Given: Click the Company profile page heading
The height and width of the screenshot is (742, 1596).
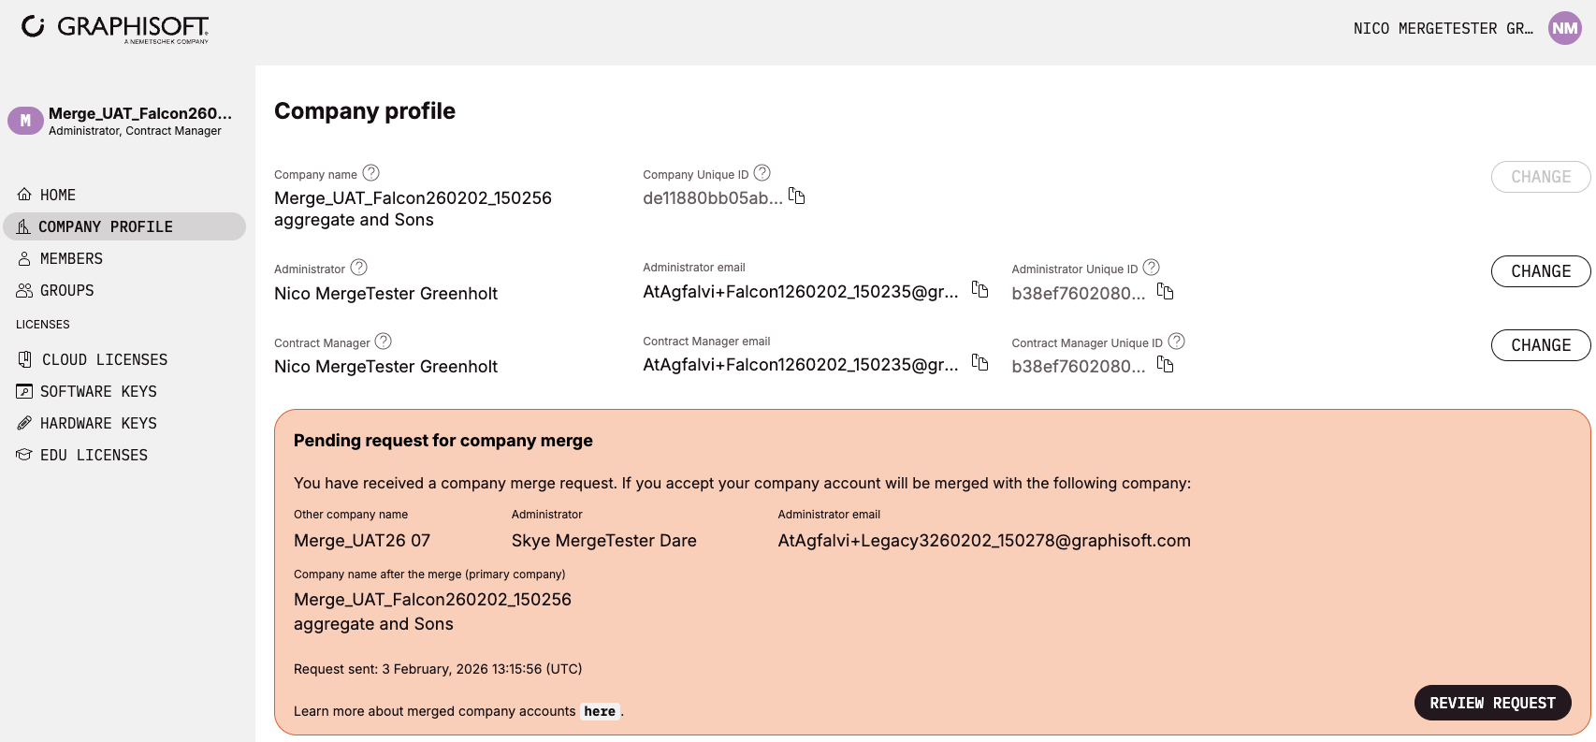Looking at the screenshot, I should [x=365, y=111].
